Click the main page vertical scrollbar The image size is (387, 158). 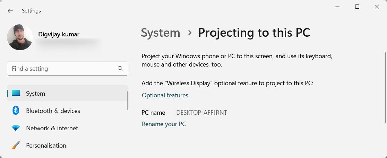pos(385,87)
